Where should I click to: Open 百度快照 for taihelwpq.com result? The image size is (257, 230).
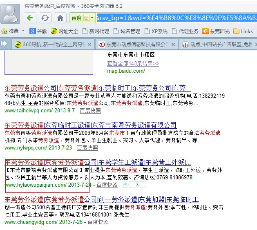pyautogui.click(x=90, y=111)
